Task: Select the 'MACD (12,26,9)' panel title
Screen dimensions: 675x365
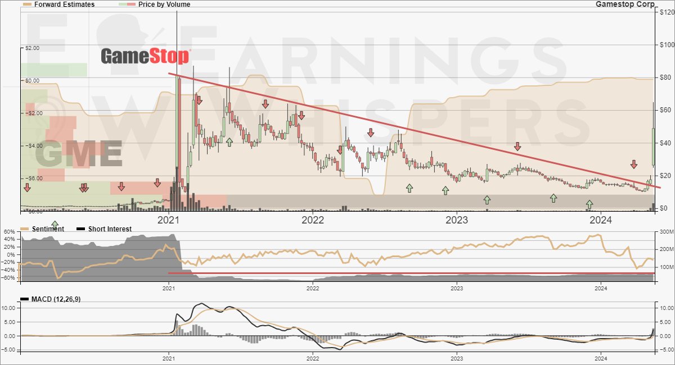Action: [56, 300]
